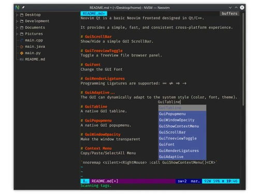Choose GuiRenderLigatures in the completion popup
Viewport: 259px width, 194px height.
click(x=182, y=151)
